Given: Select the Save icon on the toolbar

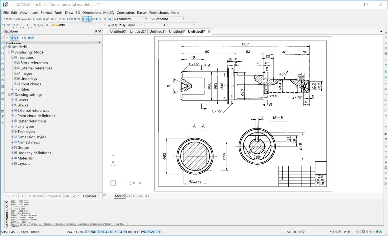Looking at the screenshot, I should (10, 19).
